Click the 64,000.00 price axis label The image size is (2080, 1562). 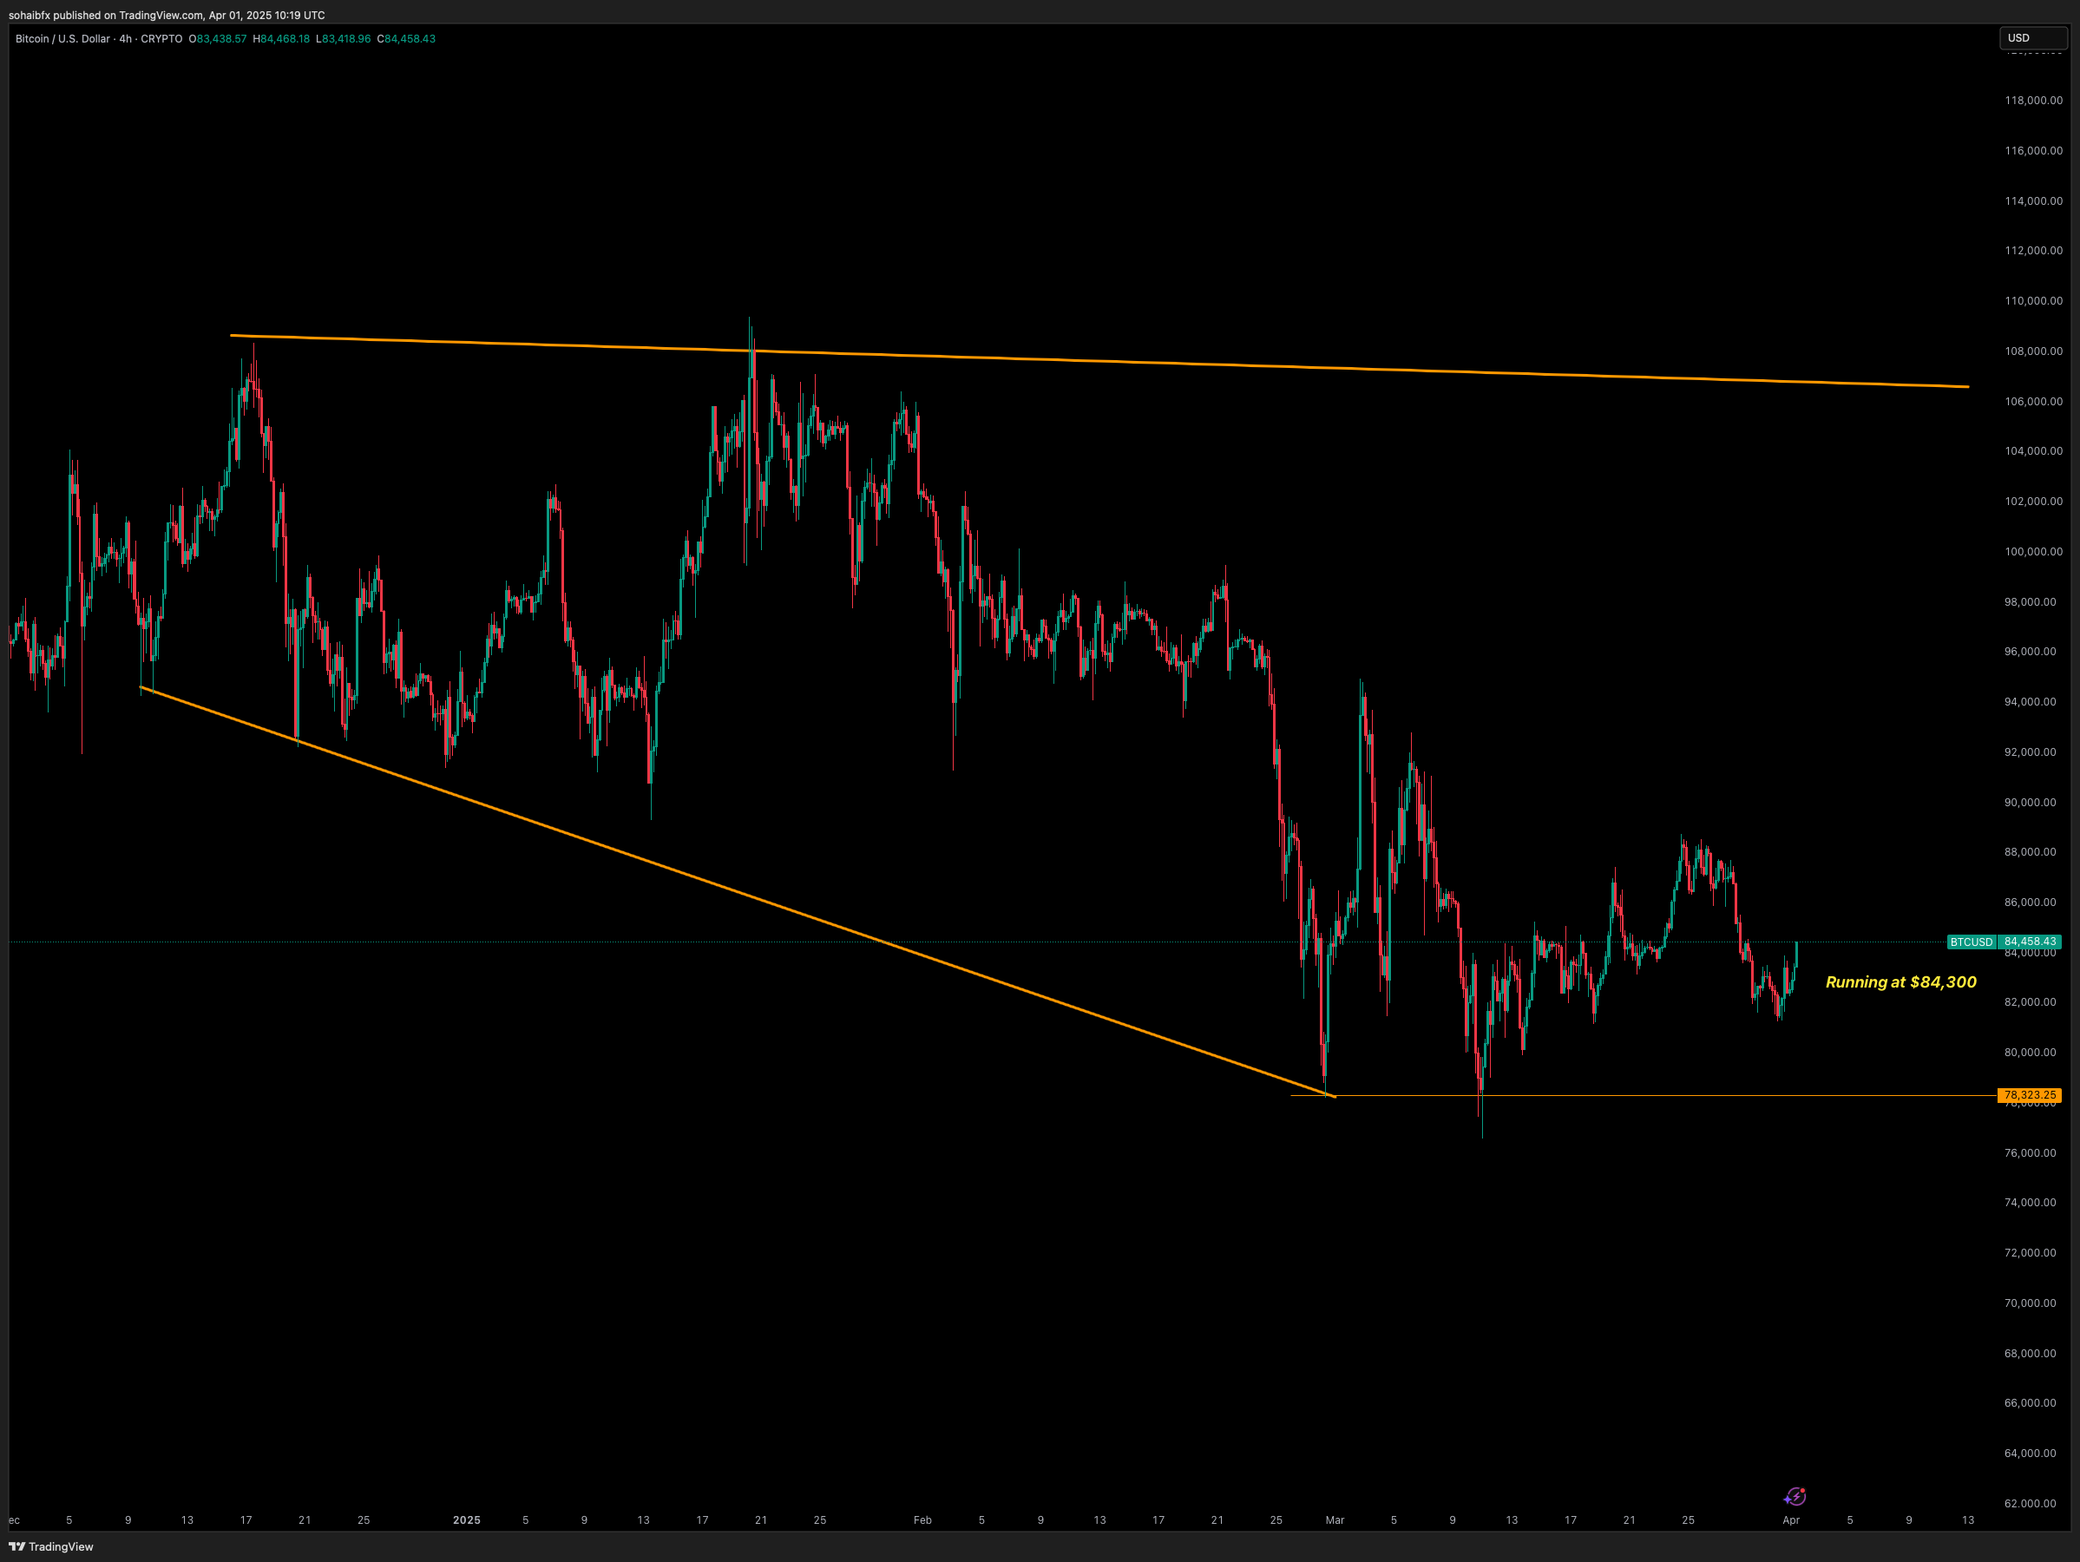[x=2031, y=1453]
